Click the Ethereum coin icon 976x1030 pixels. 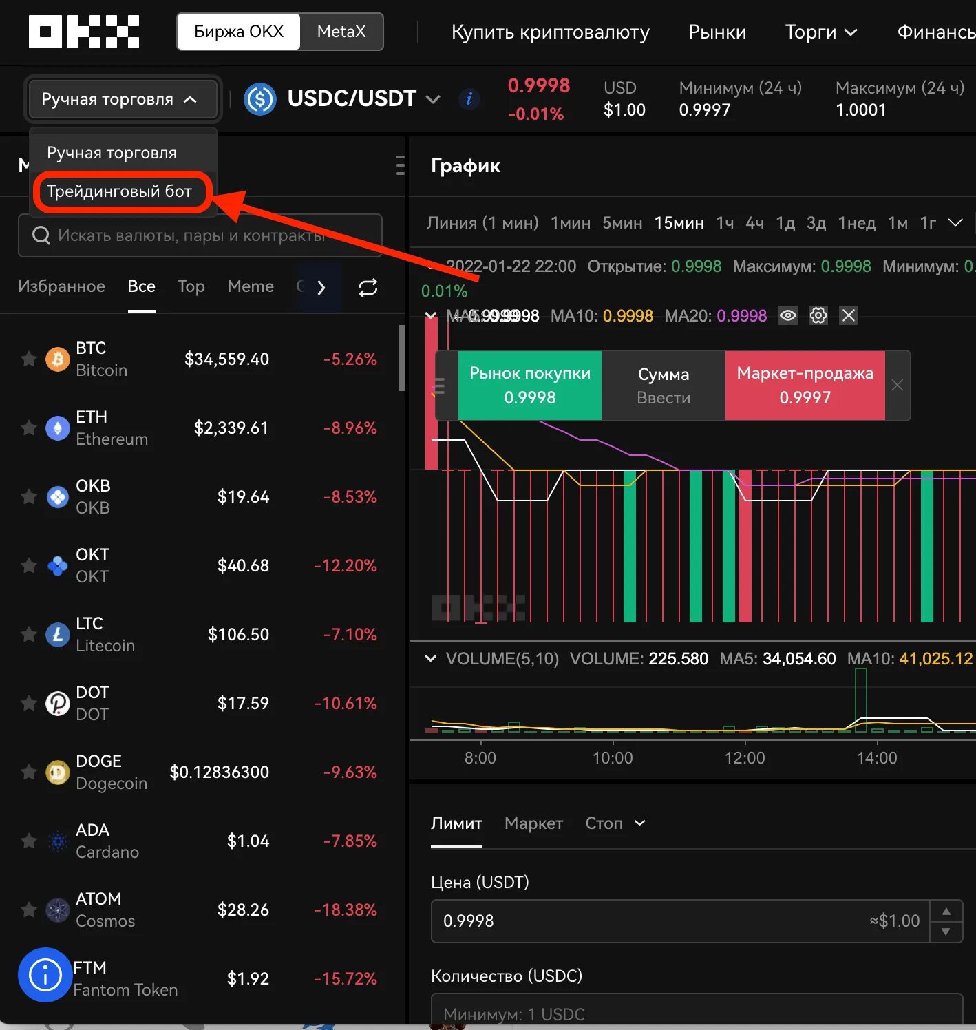[x=58, y=428]
